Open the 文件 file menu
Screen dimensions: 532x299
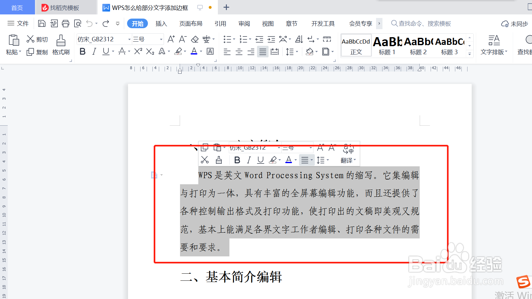[x=18, y=23]
